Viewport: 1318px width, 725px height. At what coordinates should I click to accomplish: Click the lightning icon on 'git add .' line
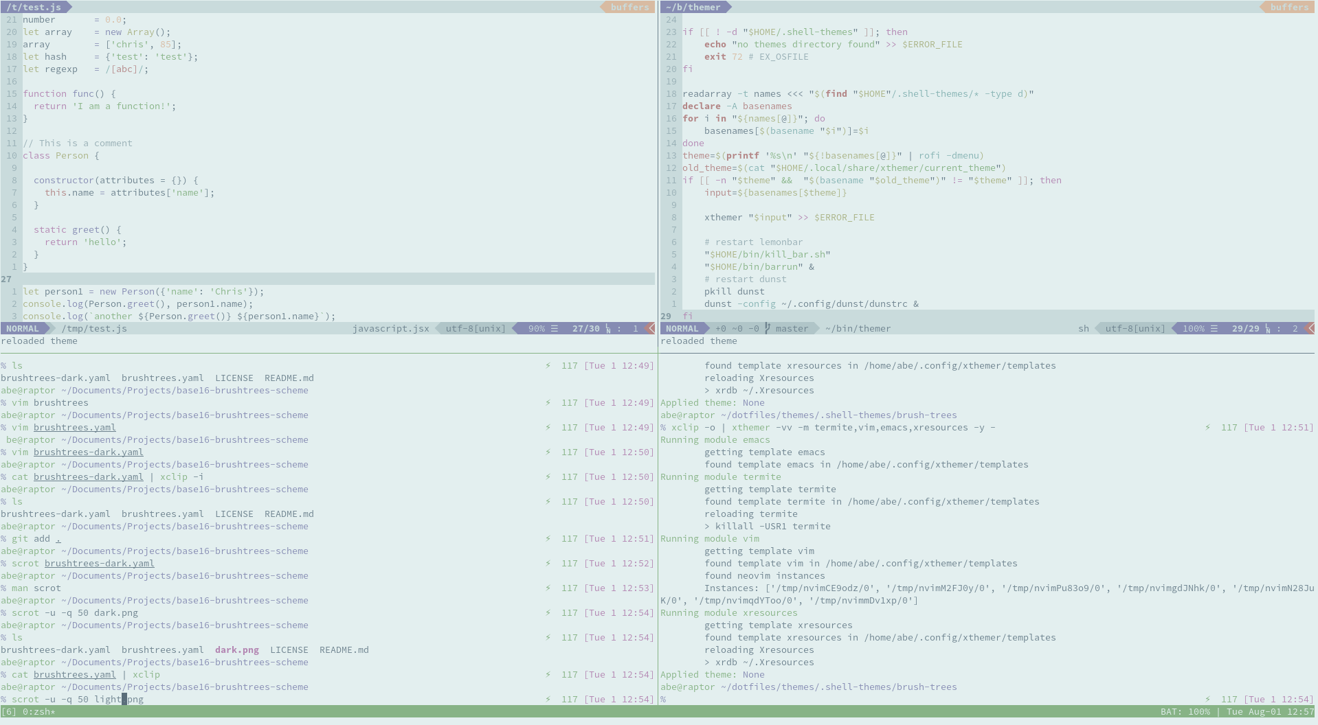pyautogui.click(x=548, y=538)
